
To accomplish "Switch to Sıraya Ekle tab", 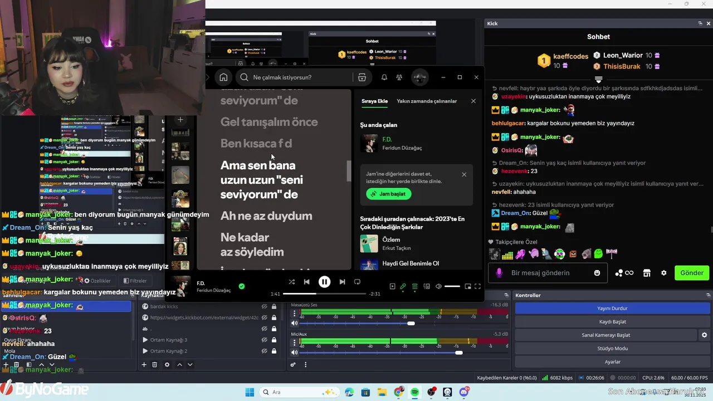I will [374, 101].
